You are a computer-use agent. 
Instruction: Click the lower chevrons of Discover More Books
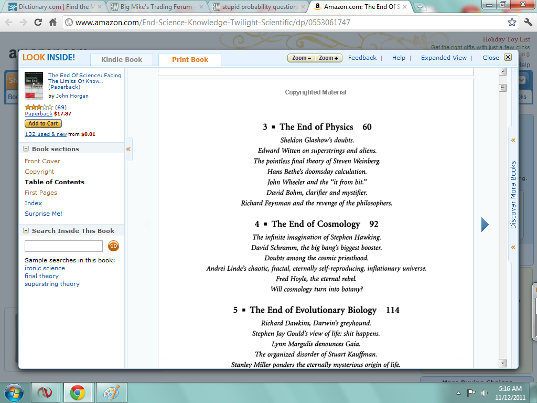coord(513,247)
